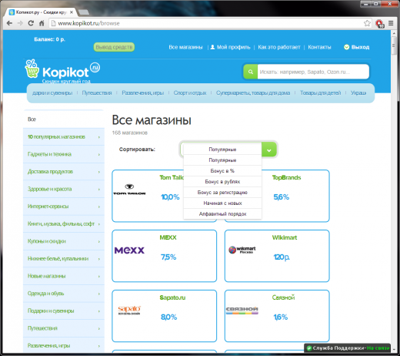Click the search input field
Image resolution: width=400 pixels, height=356 pixels.
[313, 72]
